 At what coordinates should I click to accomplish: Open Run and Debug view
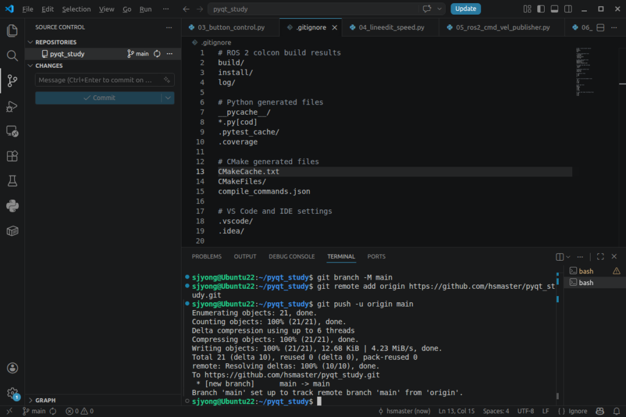pyautogui.click(x=12, y=106)
